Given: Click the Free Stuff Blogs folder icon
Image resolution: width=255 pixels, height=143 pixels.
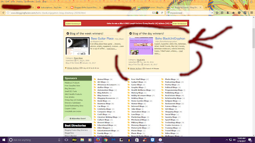Looking at the screenshot, I should pyautogui.click(x=129, y=79).
